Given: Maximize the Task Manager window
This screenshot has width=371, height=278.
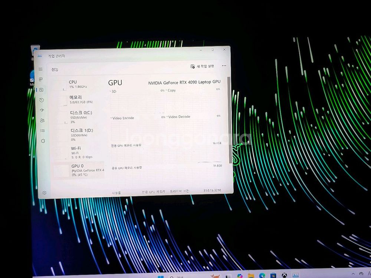Looking at the screenshot, I should (x=213, y=50).
